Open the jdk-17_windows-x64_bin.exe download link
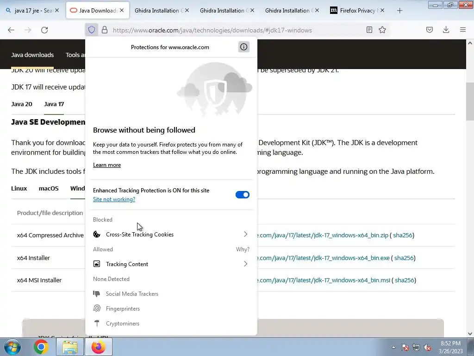474x356 pixels. [324, 258]
